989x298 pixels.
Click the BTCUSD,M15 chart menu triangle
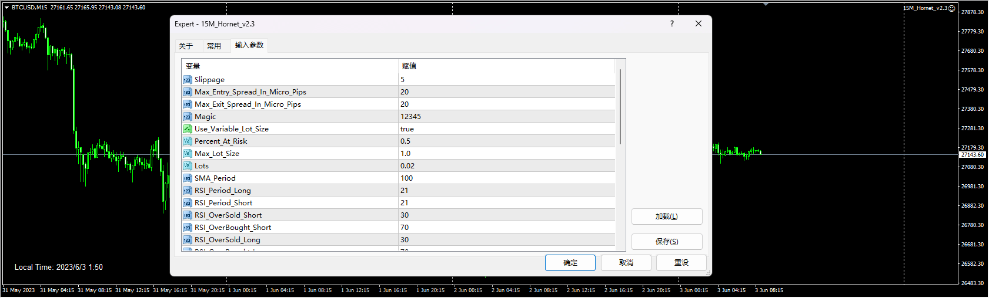(6, 8)
